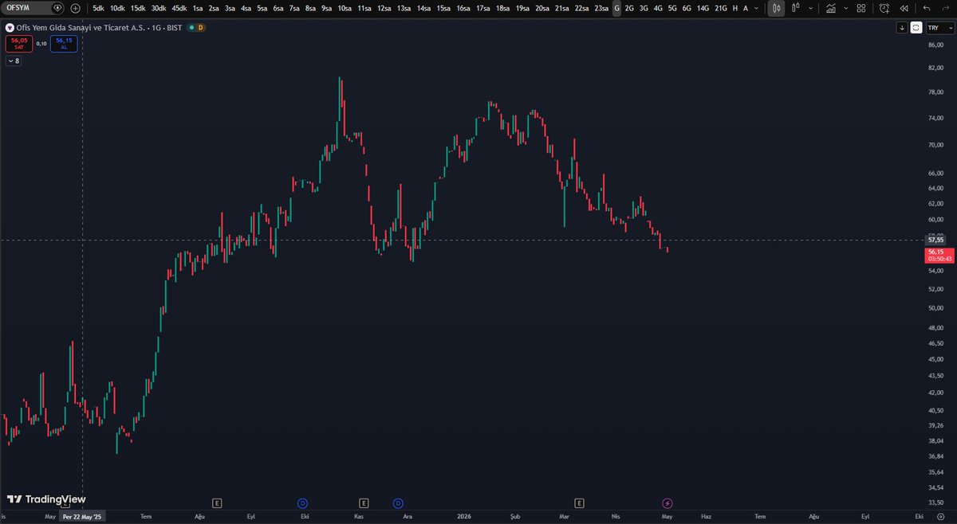Choose the A monthly timeframe
The width and height of the screenshot is (957, 524).
point(746,8)
